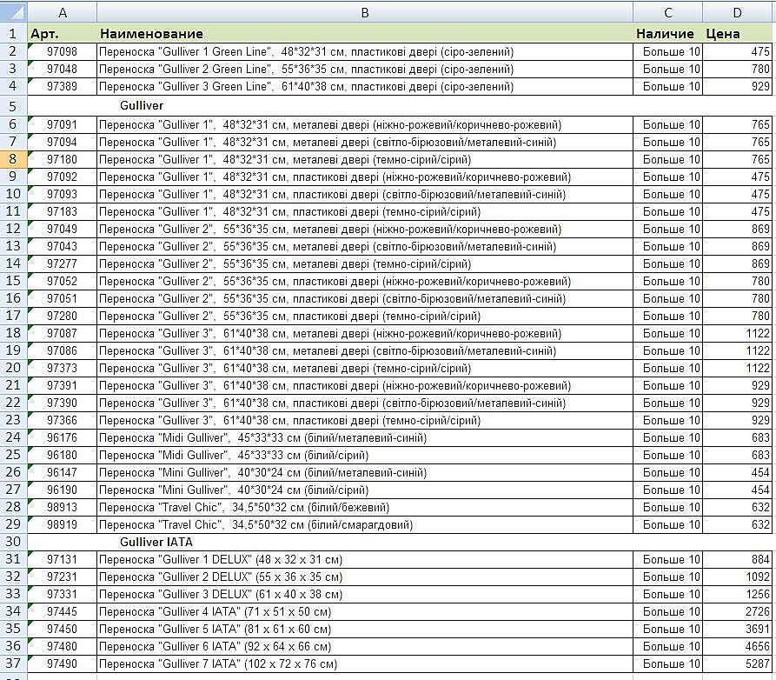Select column A header
This screenshot has width=776, height=680.
click(62, 12)
